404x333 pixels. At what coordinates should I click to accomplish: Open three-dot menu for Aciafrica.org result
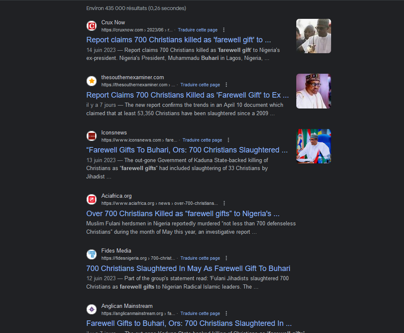[224, 203]
